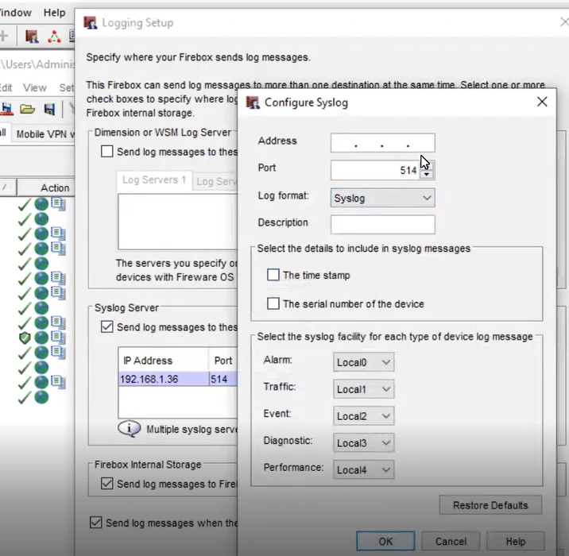This screenshot has height=556, width=569.
Task: Click the Logging Setup title bar icon
Action: 91,23
